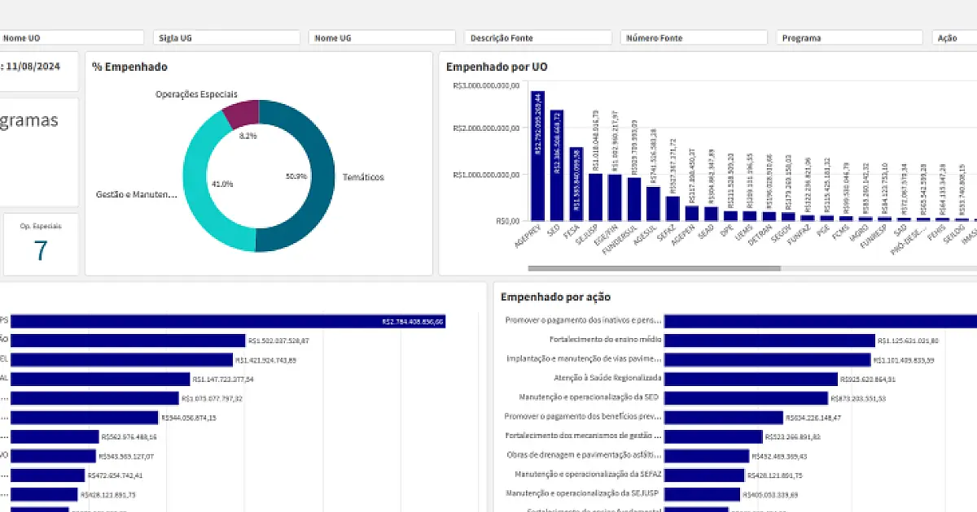Click the % Empenhado chart title

click(129, 67)
